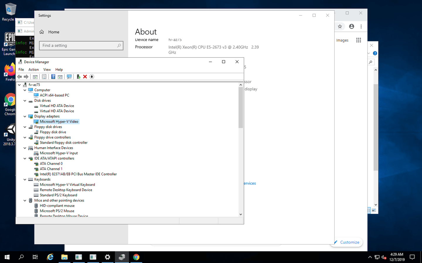Select Remote Desktop Keyboard Device
Viewport: 422px width, 263px height.
click(66, 190)
